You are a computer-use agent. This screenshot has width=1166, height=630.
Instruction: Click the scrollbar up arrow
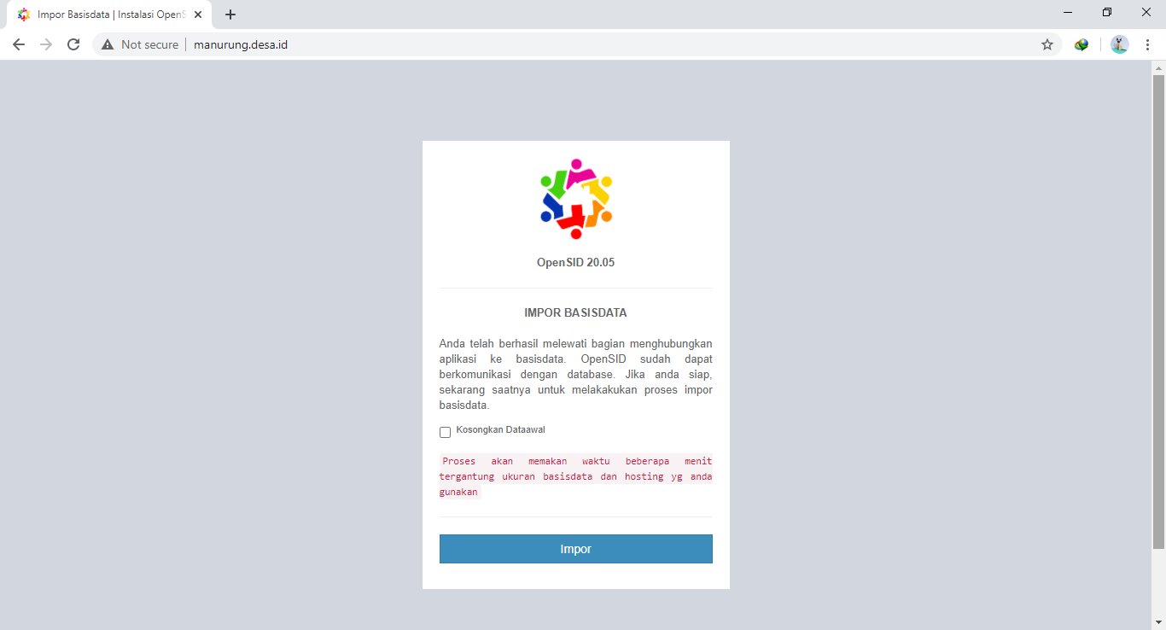pyautogui.click(x=1158, y=67)
